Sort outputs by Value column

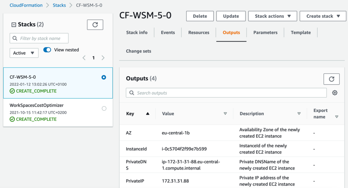coord(225,113)
